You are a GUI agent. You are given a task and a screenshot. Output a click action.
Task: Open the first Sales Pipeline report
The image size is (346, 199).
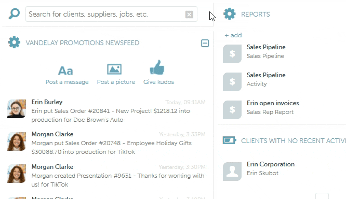(266, 51)
